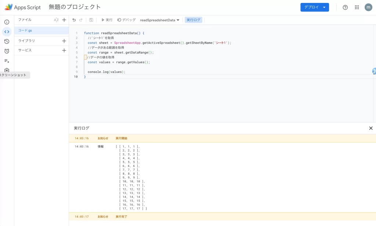Run the function with 実行 button
Viewport: 376px width, 226px height.
(x=107, y=20)
